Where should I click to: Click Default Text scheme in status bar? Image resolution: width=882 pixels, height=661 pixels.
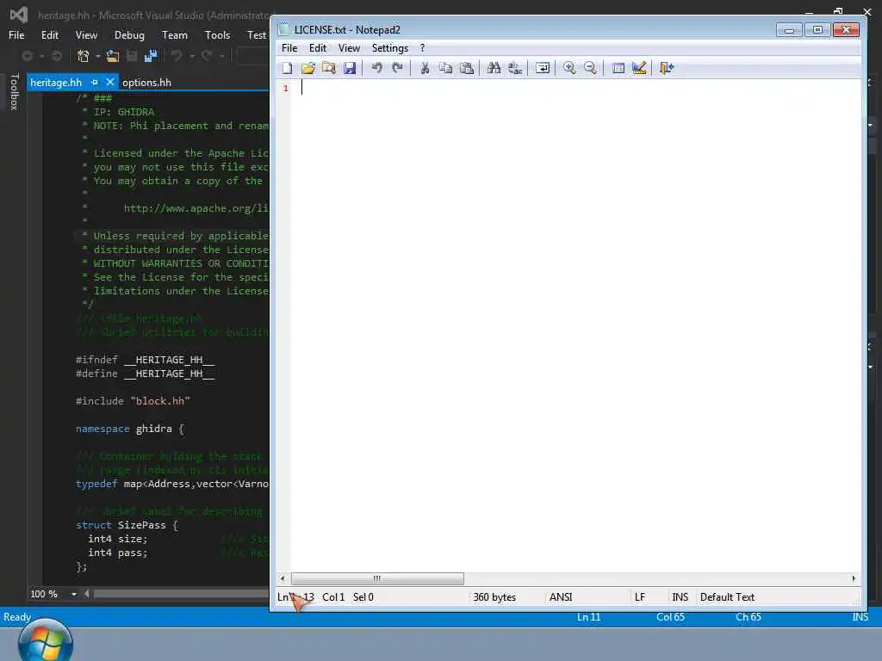click(x=727, y=597)
